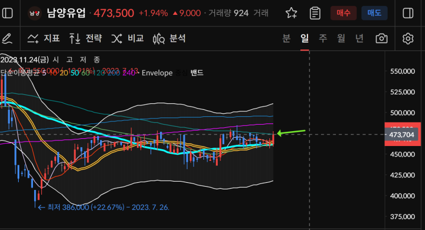Open the right sidebar panel icon

(408, 13)
